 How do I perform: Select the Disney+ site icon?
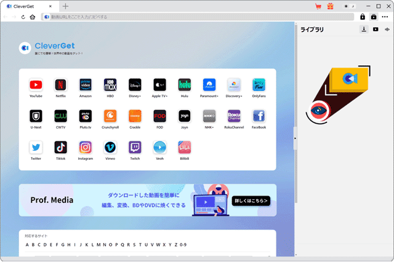135,85
